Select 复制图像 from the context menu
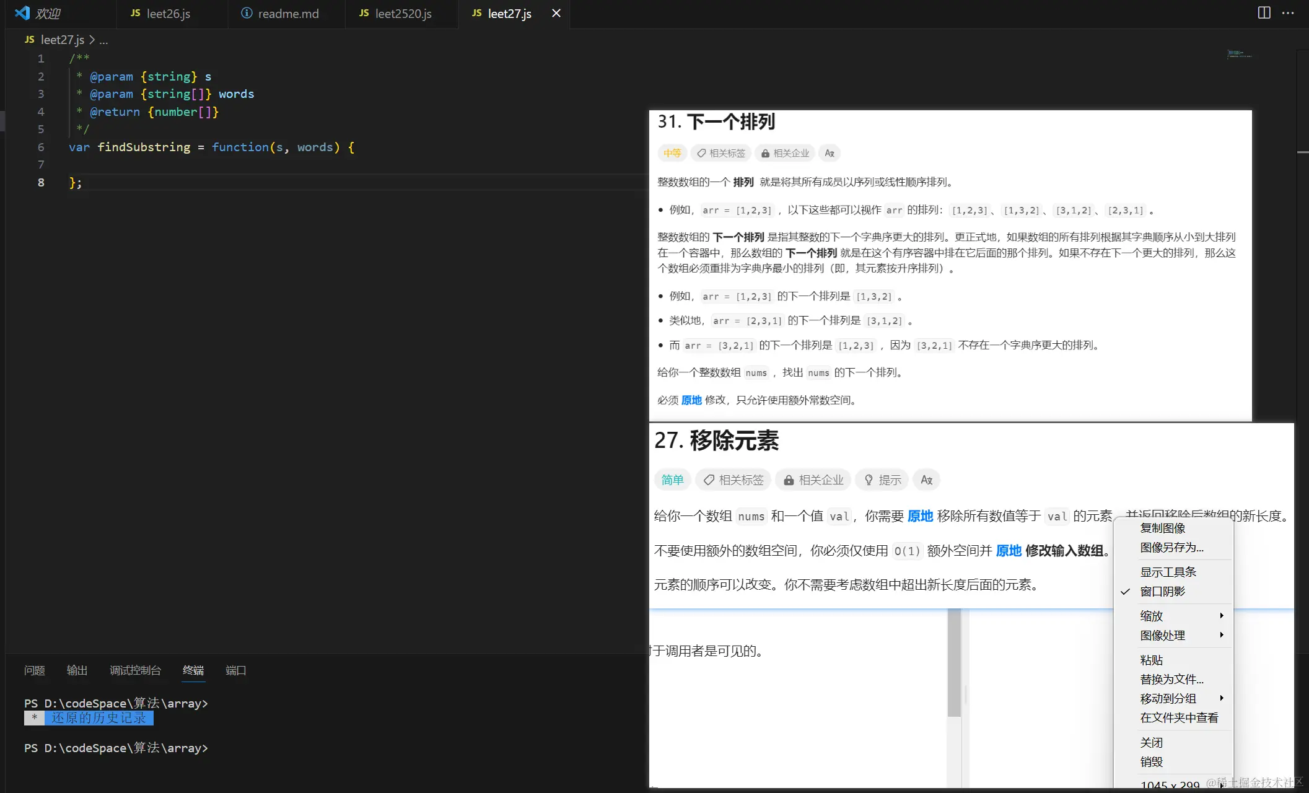 [1162, 528]
